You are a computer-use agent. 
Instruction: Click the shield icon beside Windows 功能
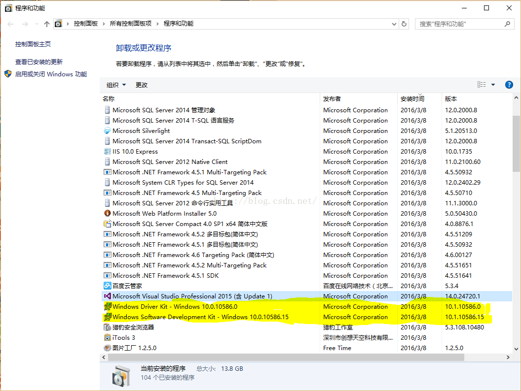click(8, 74)
